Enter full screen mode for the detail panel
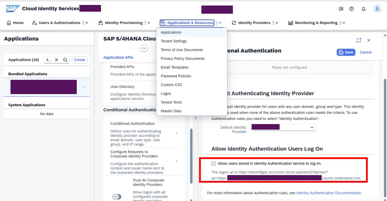 pyautogui.click(x=359, y=40)
